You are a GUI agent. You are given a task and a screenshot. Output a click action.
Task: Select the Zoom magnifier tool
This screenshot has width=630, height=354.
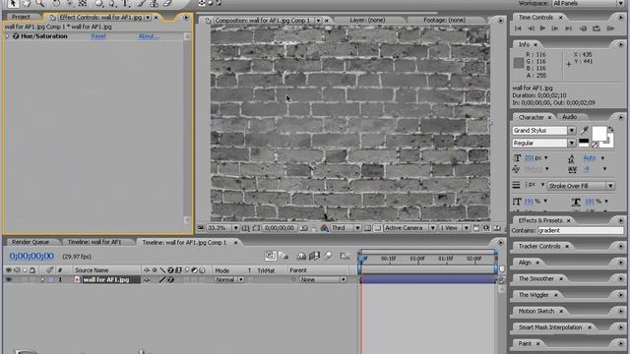point(39,3)
